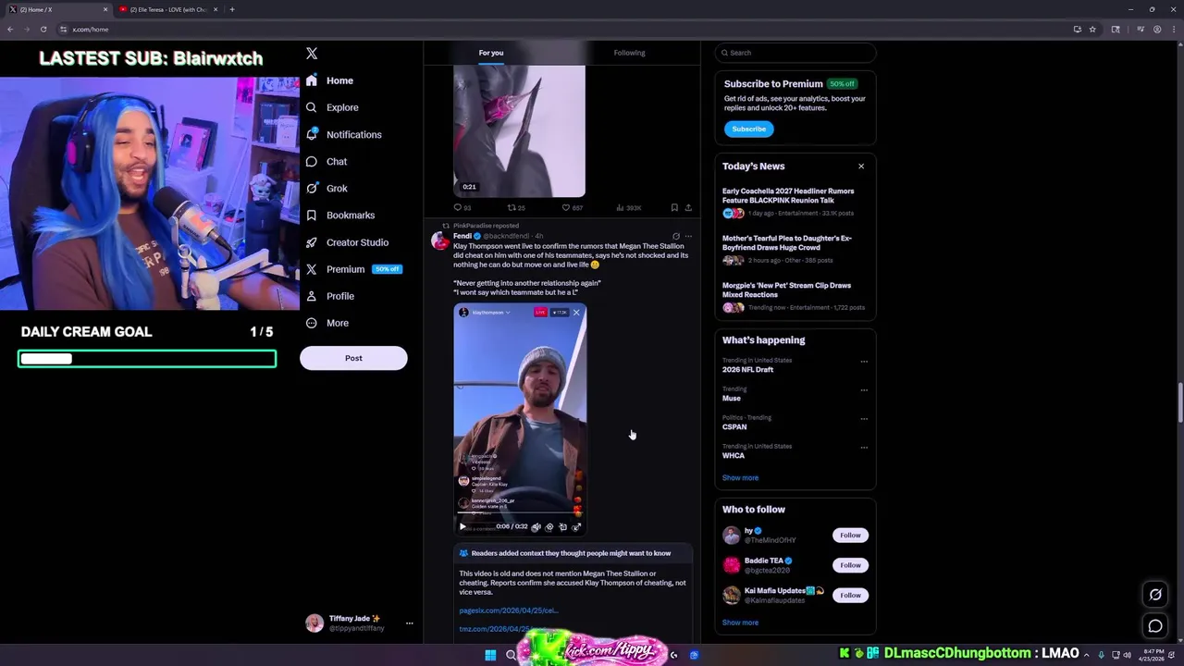Bookmark the top video post
Screen dimensions: 1184x666
click(x=674, y=208)
